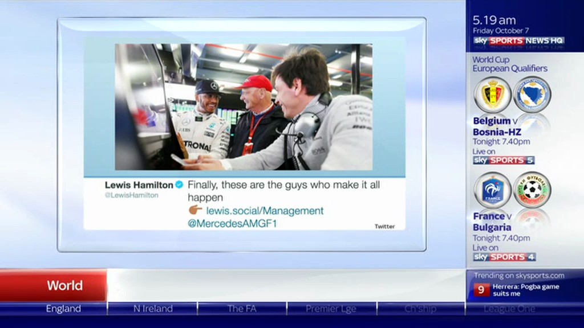Click the tweet photo of the Mercedes garage
Image resolution: width=584 pixels, height=328 pixels.
[244, 107]
